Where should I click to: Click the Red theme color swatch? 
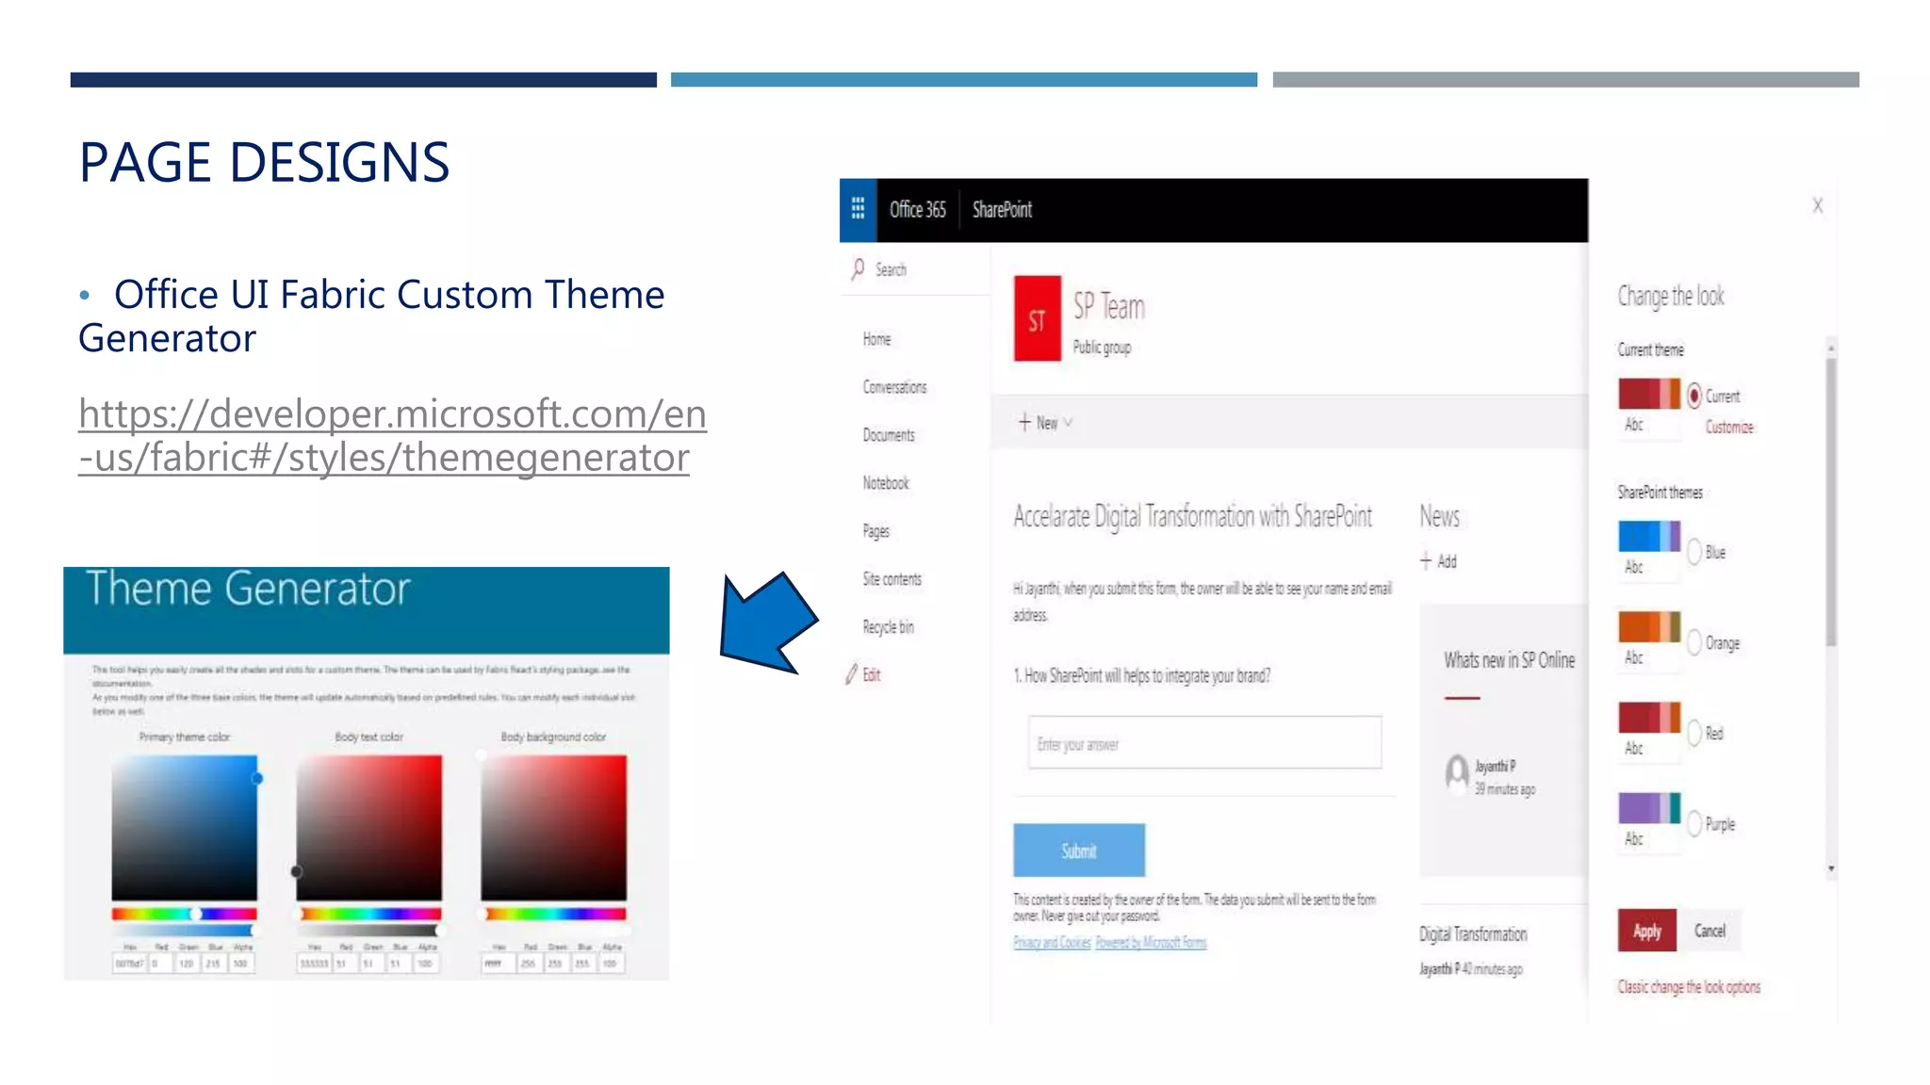coord(1649,717)
